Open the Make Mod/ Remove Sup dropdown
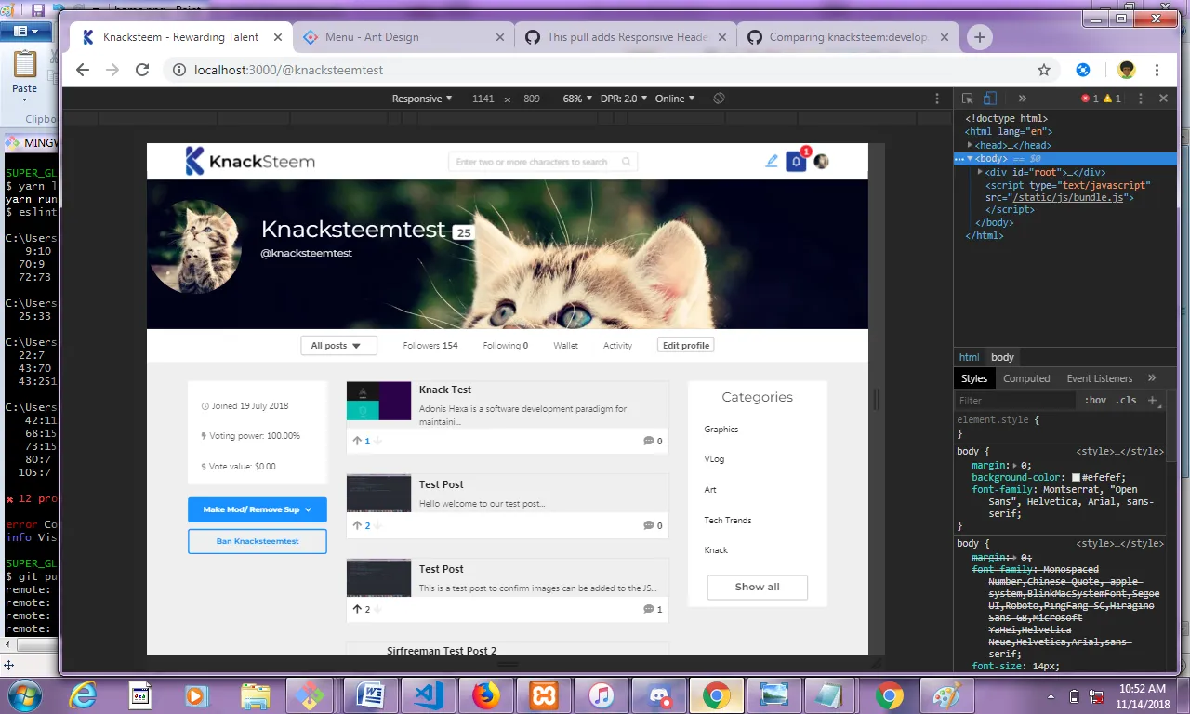Image resolution: width=1190 pixels, height=714 pixels. pos(257,509)
